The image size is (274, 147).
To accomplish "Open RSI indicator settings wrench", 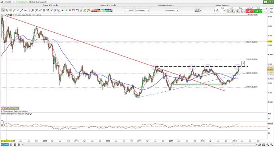I will tap(26, 114).
